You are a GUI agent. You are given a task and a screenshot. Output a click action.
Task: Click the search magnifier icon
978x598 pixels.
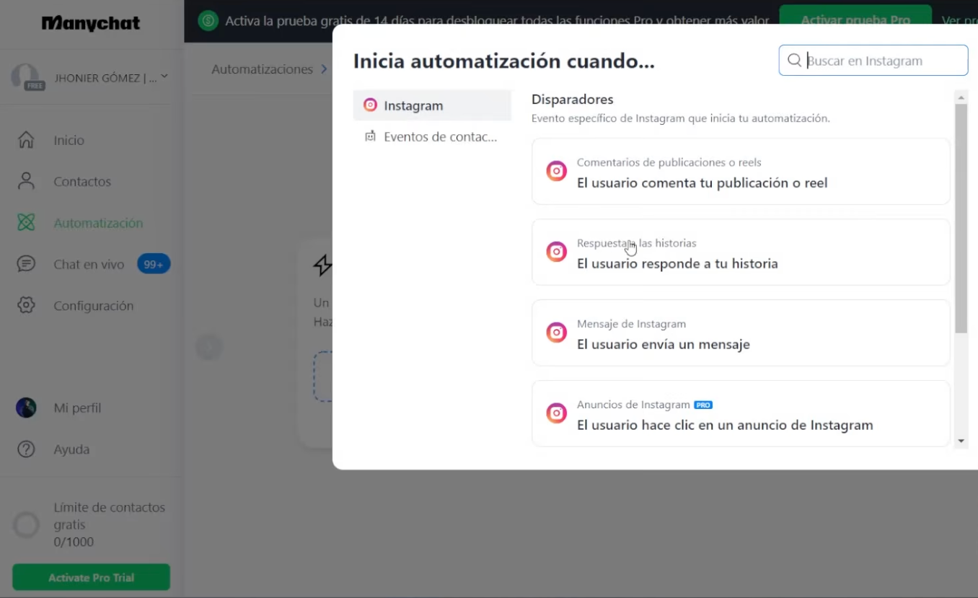pyautogui.click(x=794, y=61)
